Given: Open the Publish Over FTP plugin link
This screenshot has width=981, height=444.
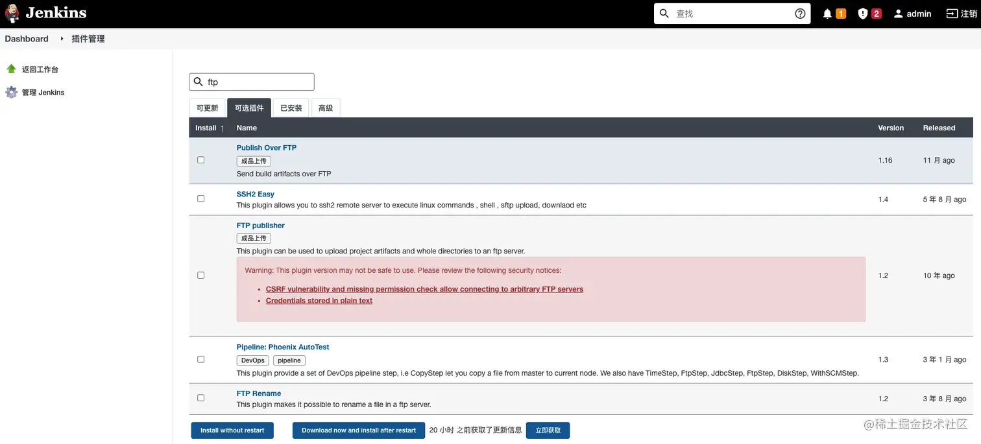Looking at the screenshot, I should [267, 148].
